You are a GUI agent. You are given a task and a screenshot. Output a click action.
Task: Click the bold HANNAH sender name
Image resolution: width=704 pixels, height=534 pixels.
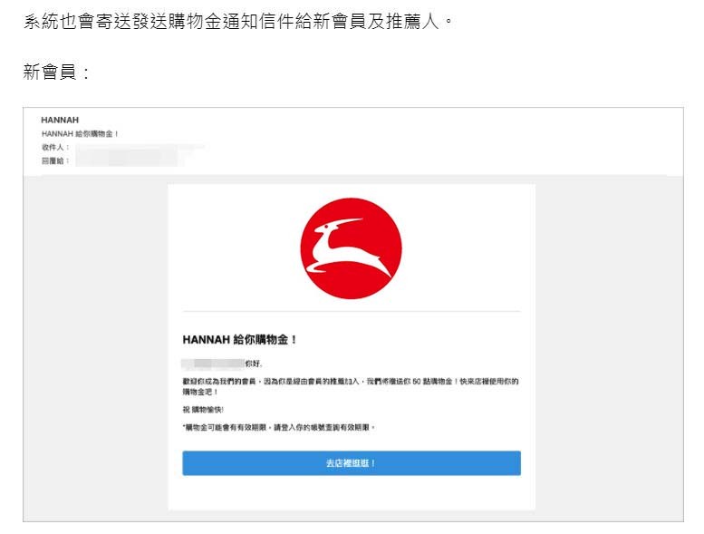[x=60, y=120]
